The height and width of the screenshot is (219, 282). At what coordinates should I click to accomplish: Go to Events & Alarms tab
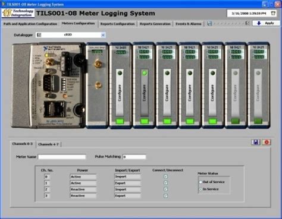[189, 24]
